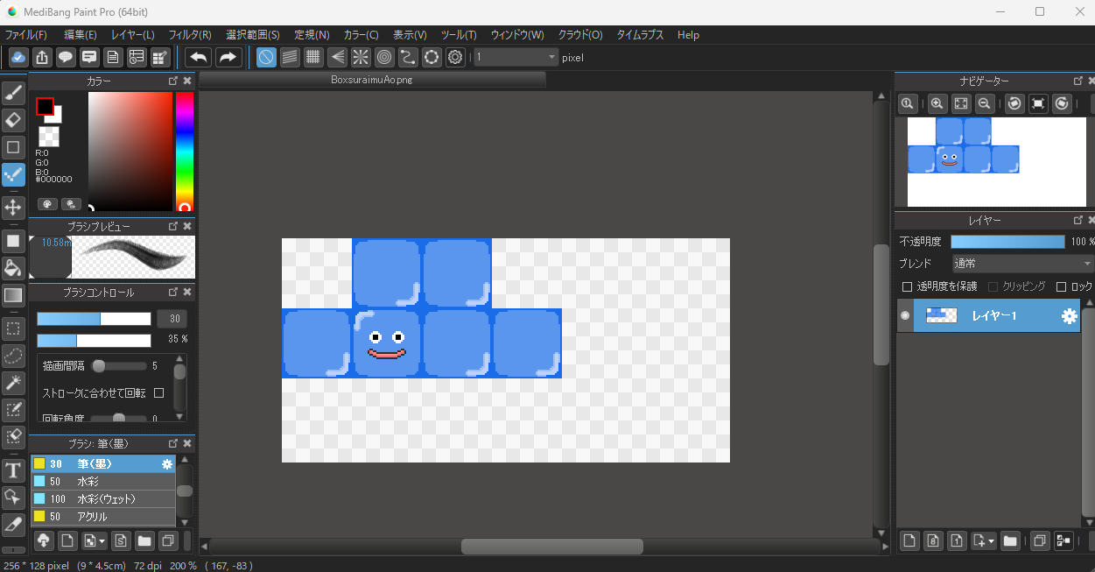The width and height of the screenshot is (1095, 572).
Task: Click the export/share icon in toolbar
Action: (x=42, y=58)
